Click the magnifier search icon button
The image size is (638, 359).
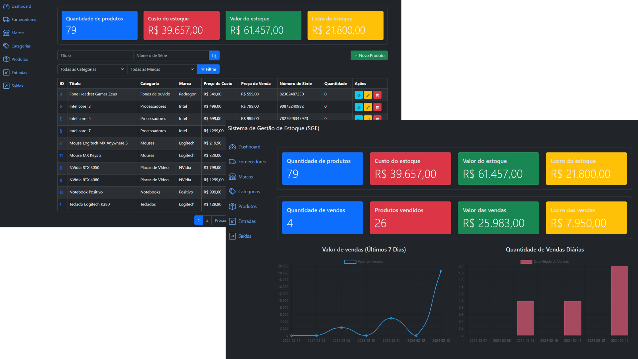(214, 56)
